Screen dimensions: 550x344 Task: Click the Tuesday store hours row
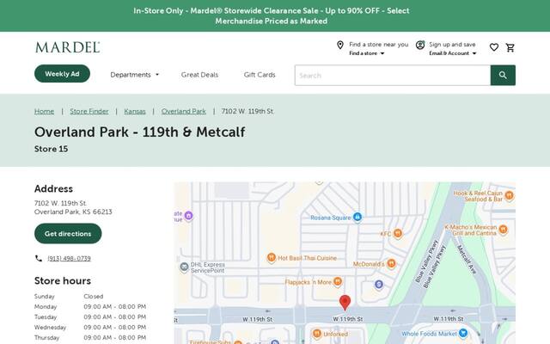tap(90, 317)
